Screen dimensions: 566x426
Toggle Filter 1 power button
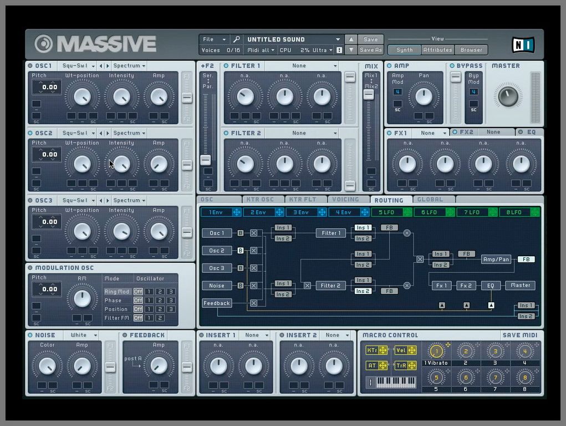click(226, 66)
